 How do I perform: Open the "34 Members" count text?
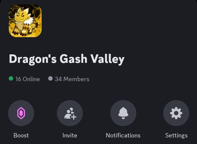(72, 79)
